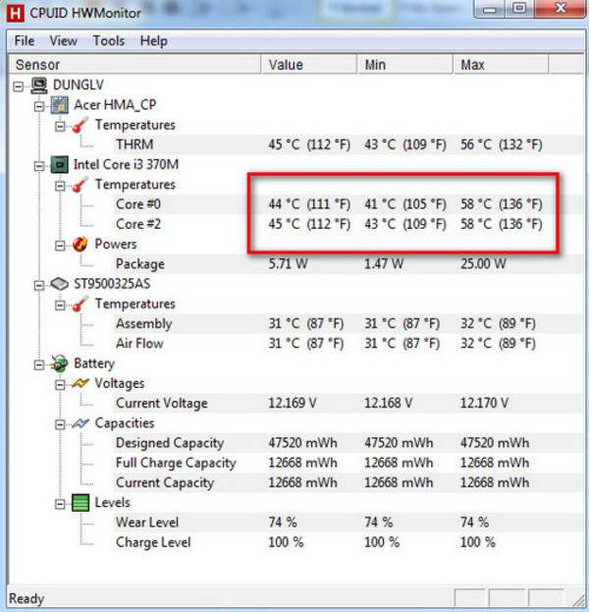The width and height of the screenshot is (589, 612).
Task: Select the Current Capacity row
Action: [x=348, y=482]
